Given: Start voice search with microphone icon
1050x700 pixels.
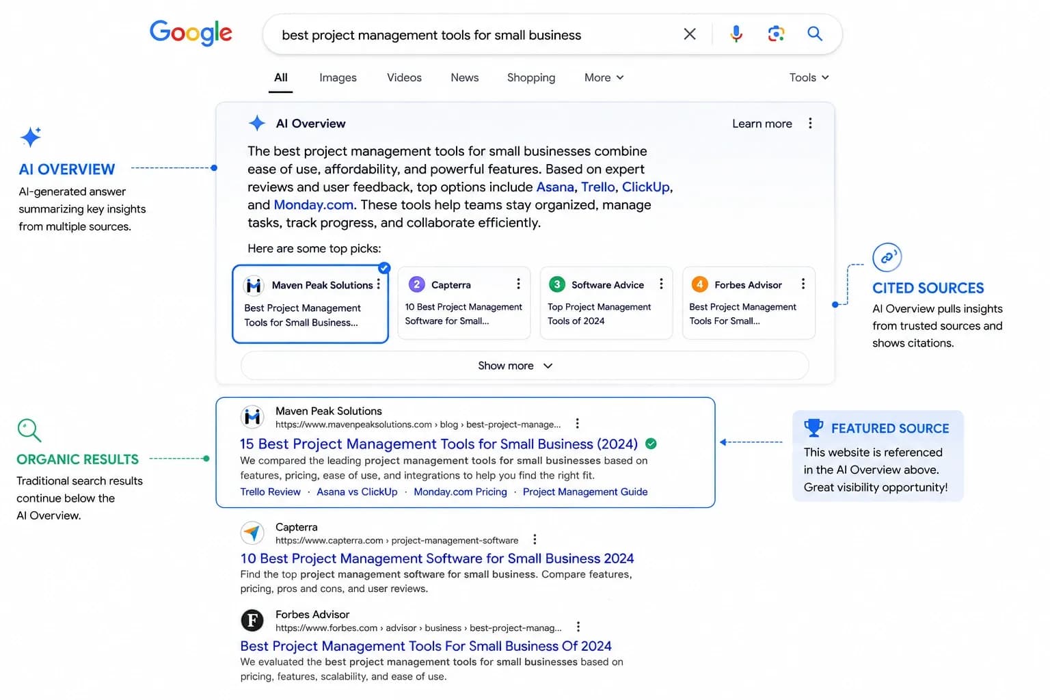Looking at the screenshot, I should pyautogui.click(x=736, y=34).
